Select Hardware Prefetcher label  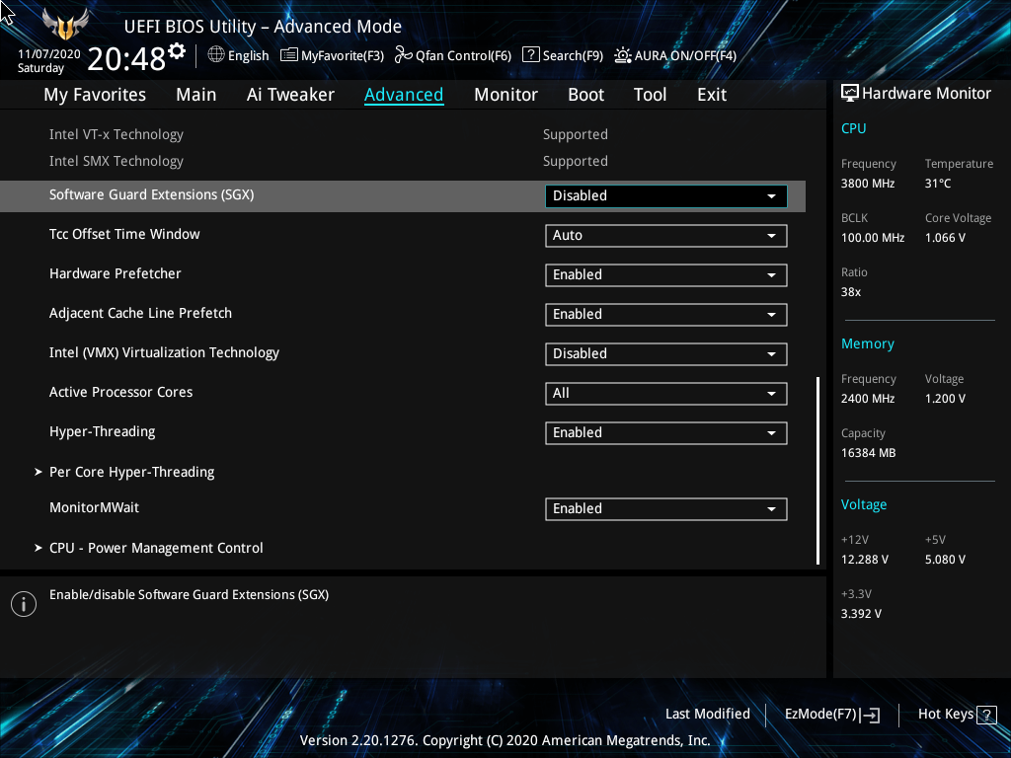pyautogui.click(x=115, y=273)
